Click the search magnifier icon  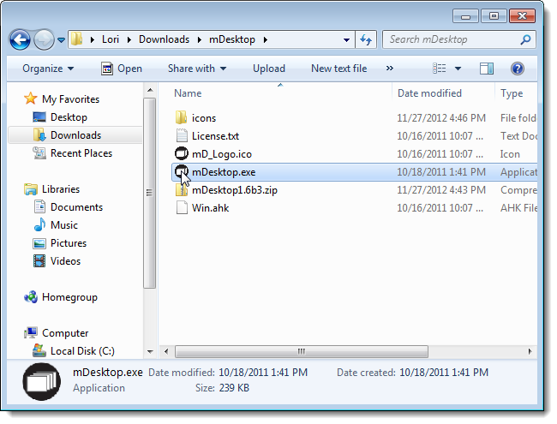[x=526, y=39]
